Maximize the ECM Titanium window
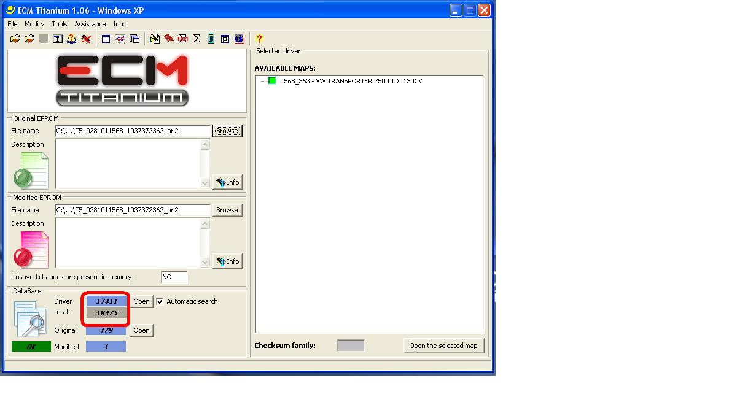 point(470,10)
